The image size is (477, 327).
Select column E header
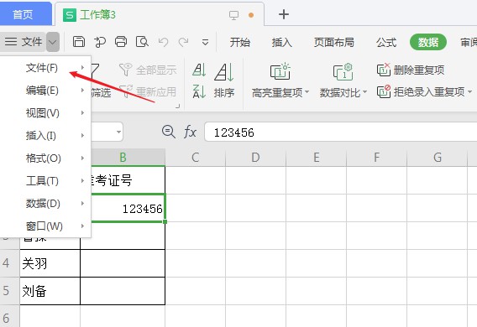pos(317,158)
